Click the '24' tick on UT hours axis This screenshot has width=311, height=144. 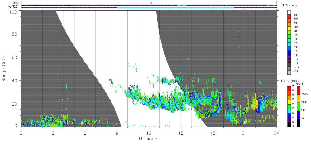(x=276, y=133)
